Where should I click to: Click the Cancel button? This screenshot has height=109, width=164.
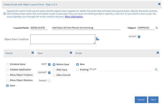141,100
